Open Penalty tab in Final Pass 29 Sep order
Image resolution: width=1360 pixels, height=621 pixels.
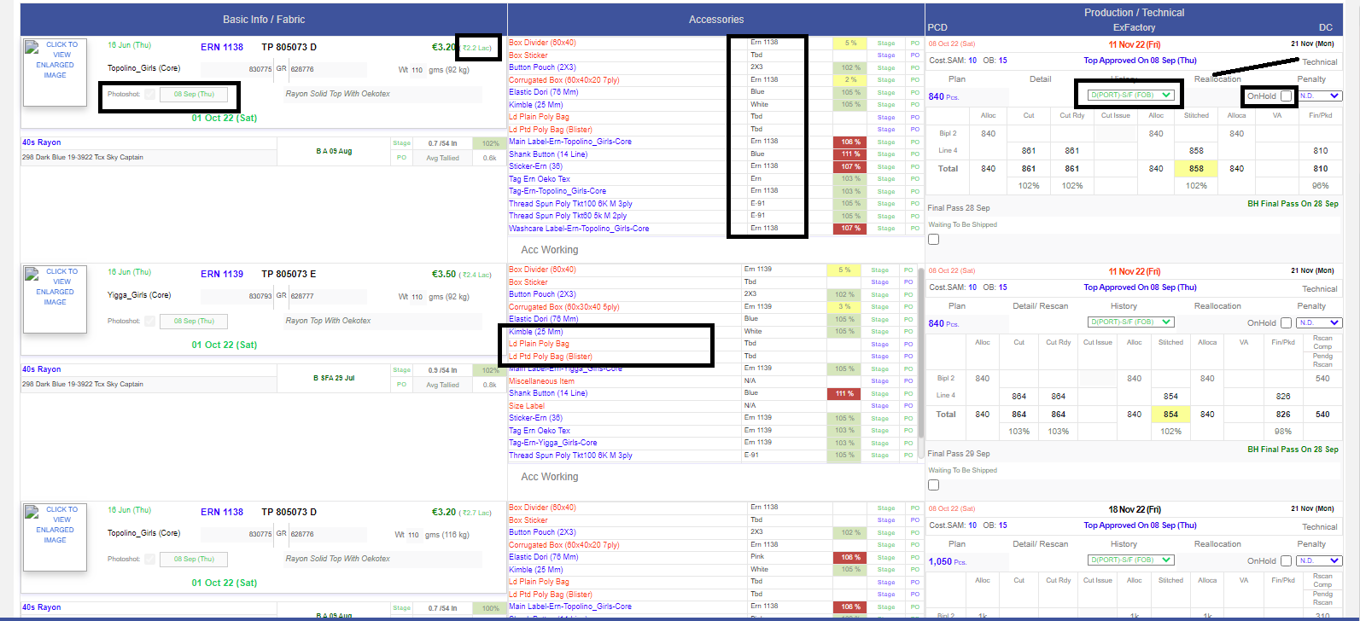coord(1311,306)
